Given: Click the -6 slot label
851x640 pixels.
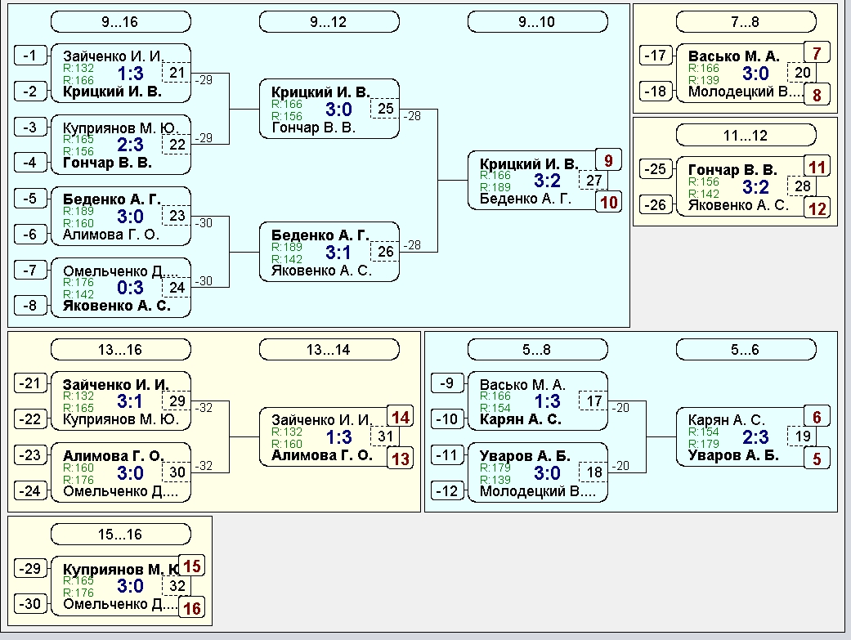Looking at the screenshot, I should click(x=30, y=234).
